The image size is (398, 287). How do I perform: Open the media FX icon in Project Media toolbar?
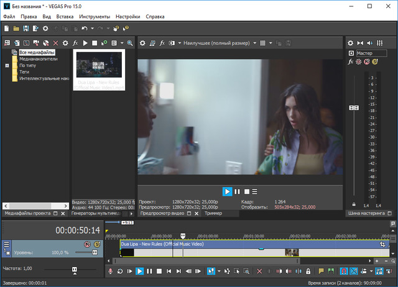pyautogui.click(x=75, y=43)
